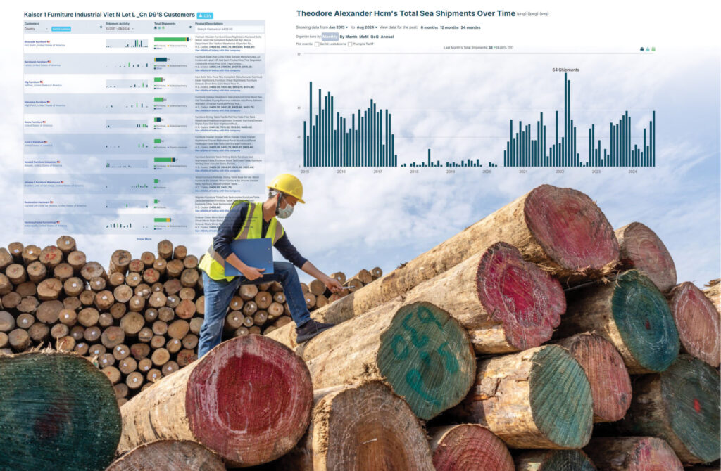View data for the past 24 months
This screenshot has height=471, width=721.
tap(470, 27)
